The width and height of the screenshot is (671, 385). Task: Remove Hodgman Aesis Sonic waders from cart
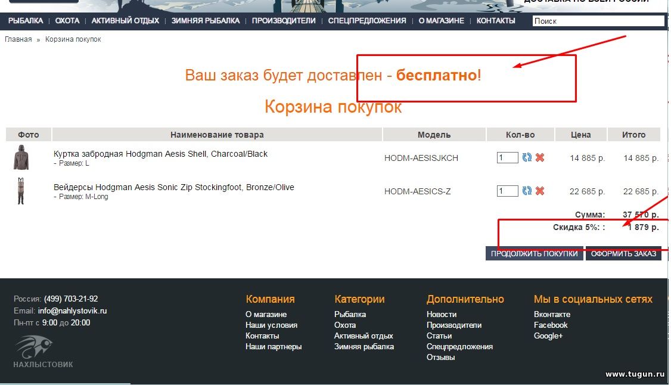tap(540, 191)
